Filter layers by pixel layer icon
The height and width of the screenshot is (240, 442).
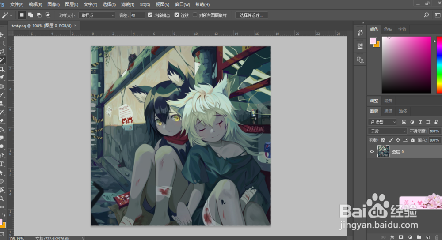coord(404,122)
